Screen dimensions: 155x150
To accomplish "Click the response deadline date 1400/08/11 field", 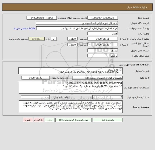I will [x=103, y=39].
